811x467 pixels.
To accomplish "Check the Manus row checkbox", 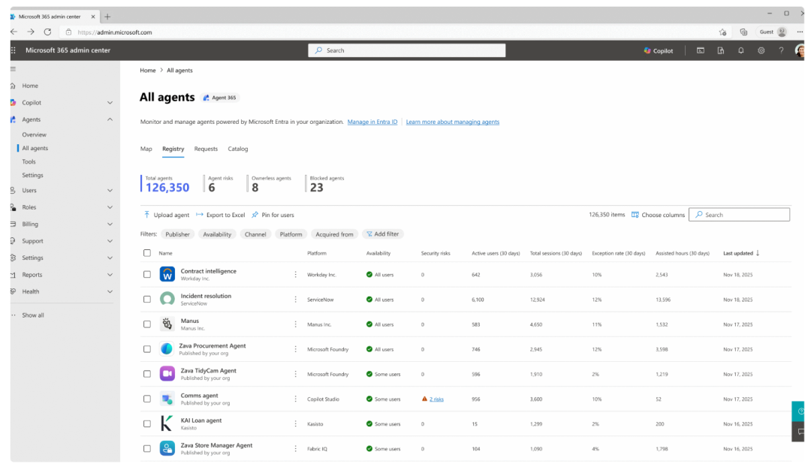I will [147, 324].
